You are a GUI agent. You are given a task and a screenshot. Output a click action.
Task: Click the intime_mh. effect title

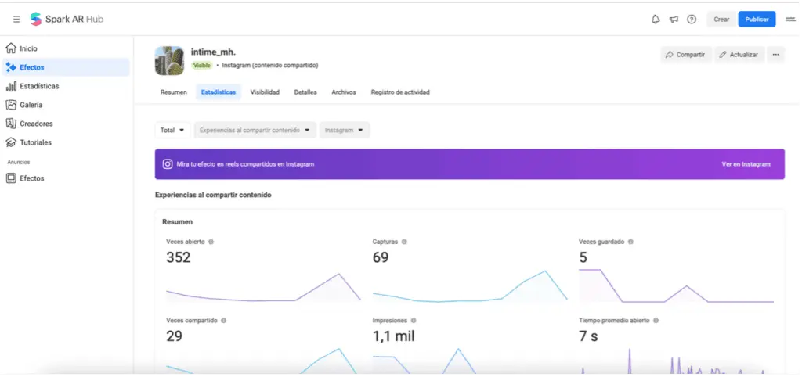coord(213,52)
